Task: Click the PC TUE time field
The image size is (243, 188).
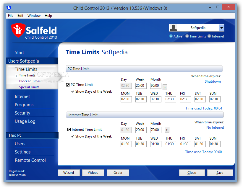Action: coord(141,99)
